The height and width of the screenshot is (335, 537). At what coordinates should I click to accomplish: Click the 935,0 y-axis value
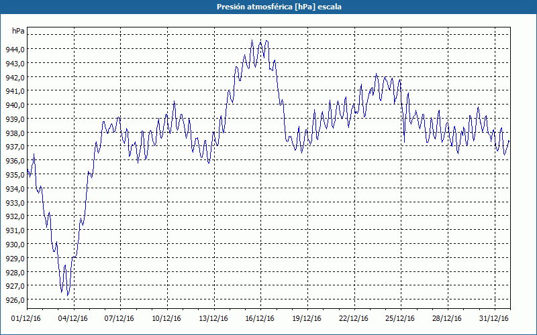pyautogui.click(x=15, y=175)
